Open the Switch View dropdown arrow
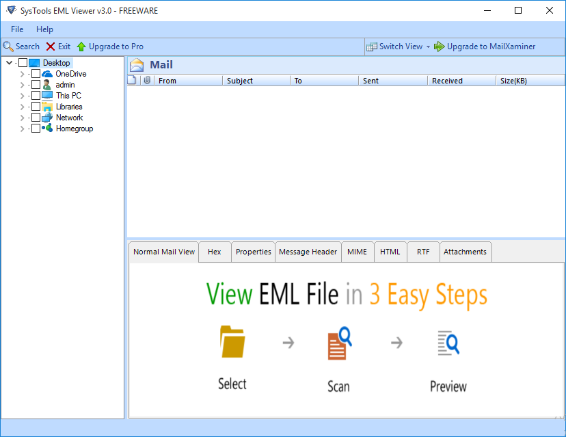 [428, 47]
